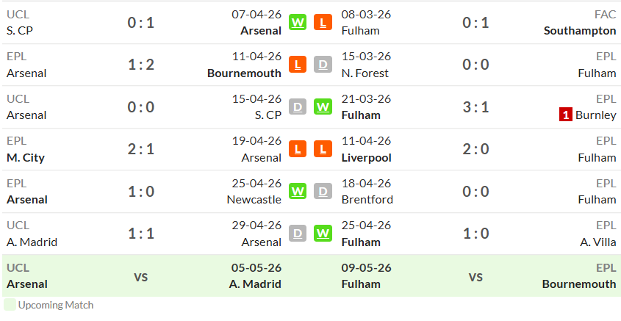Click the A. Madrid upcoming opponent name
Screen dimensions: 621x321
point(255,284)
